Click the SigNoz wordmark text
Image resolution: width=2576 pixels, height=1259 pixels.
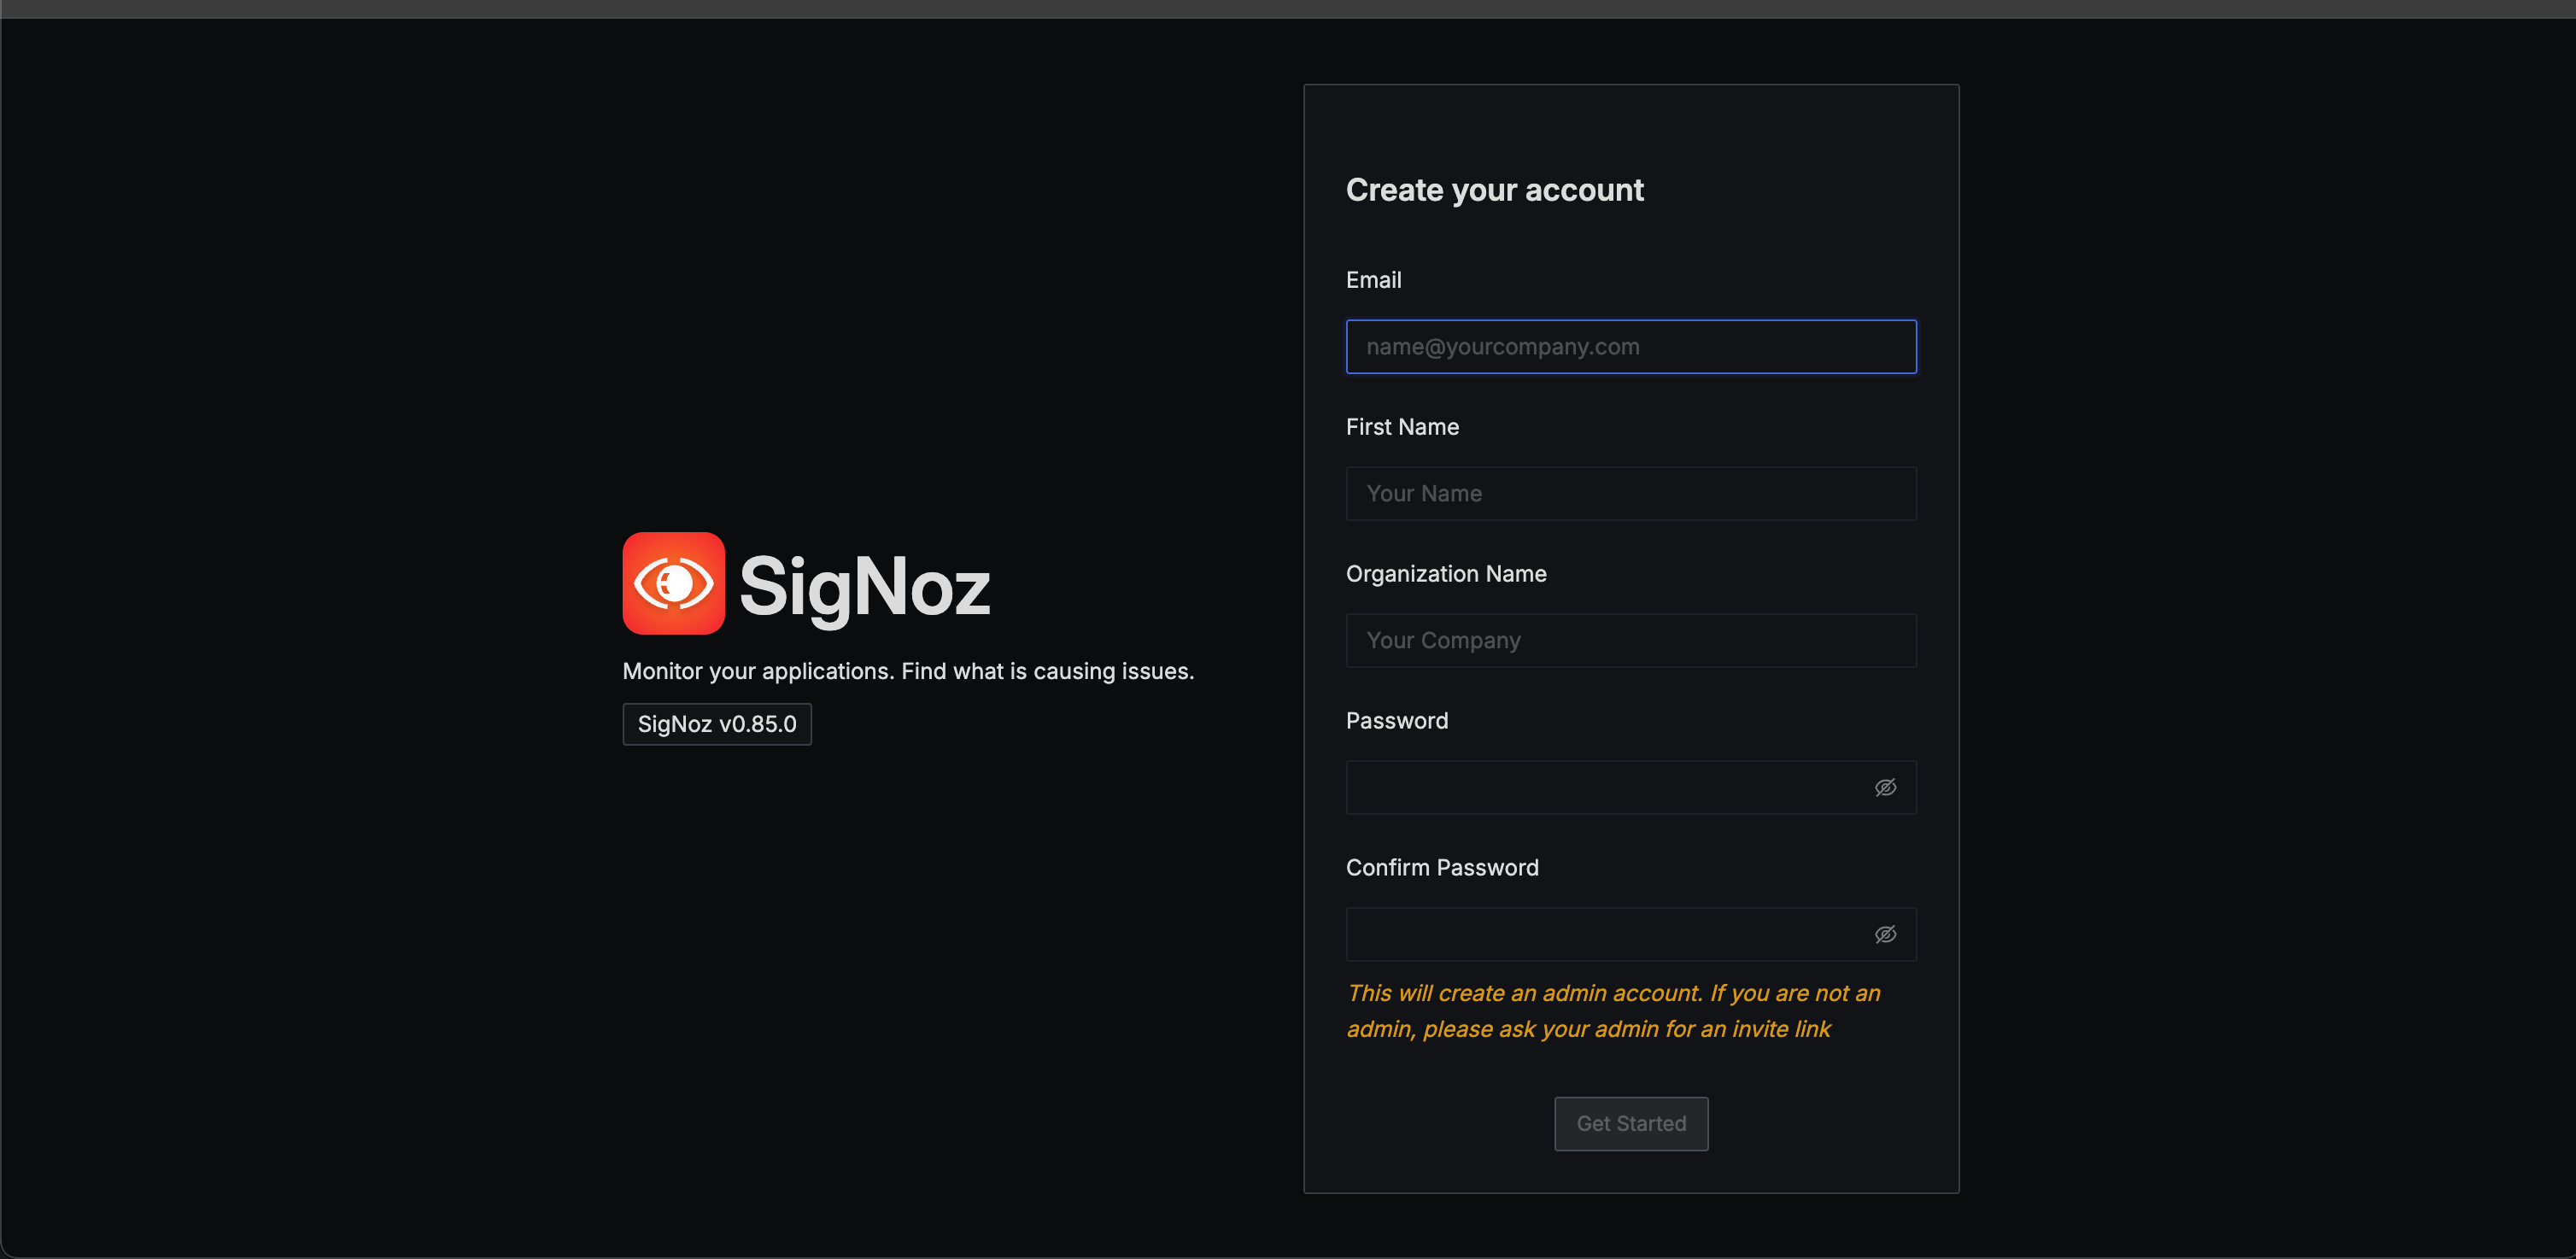(x=864, y=587)
